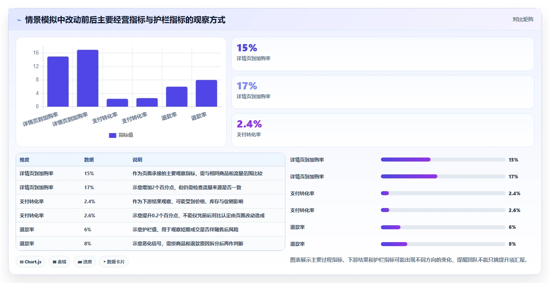550x283 pixels.
Task: Click the table cell 17% in 数据 column
Action: [89, 188]
